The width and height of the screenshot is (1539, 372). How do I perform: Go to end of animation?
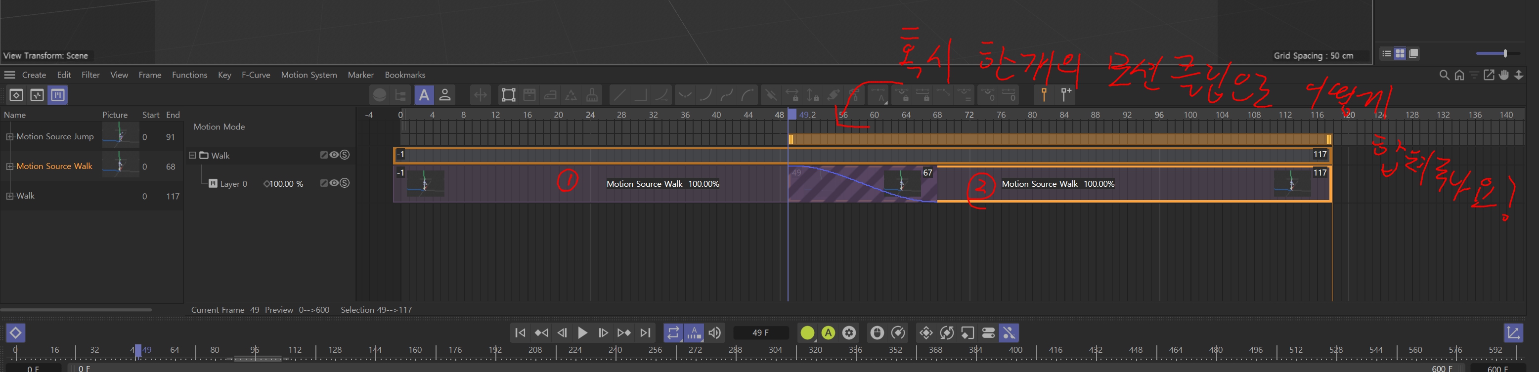click(x=645, y=332)
